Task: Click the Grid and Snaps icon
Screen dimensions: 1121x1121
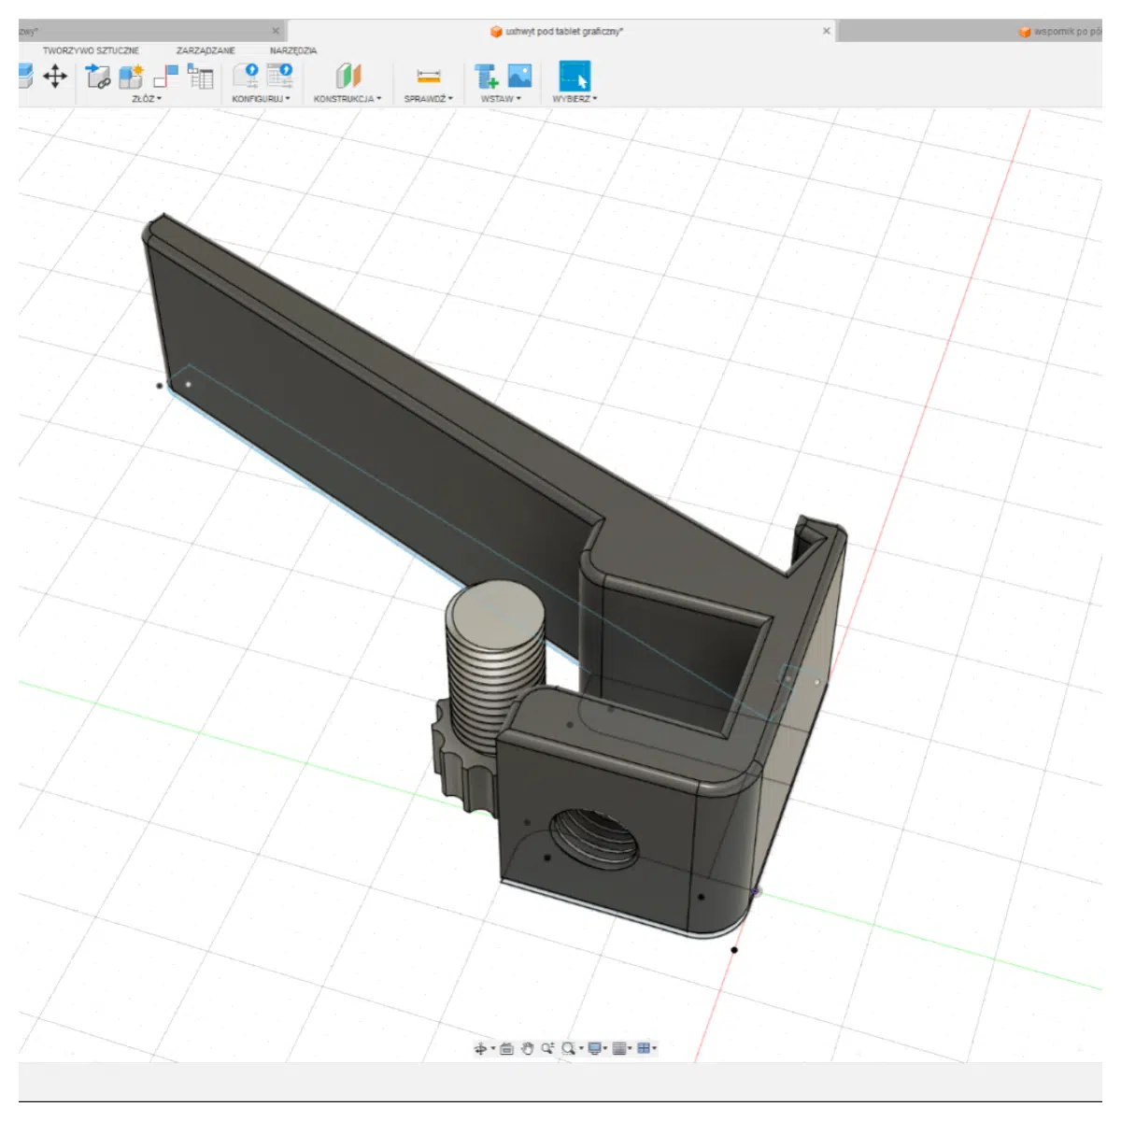Action: click(x=618, y=1048)
